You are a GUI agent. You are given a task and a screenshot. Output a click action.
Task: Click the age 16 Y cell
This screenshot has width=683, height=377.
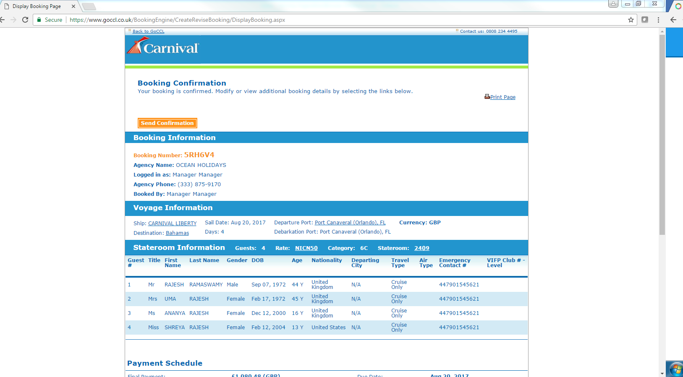click(x=298, y=313)
